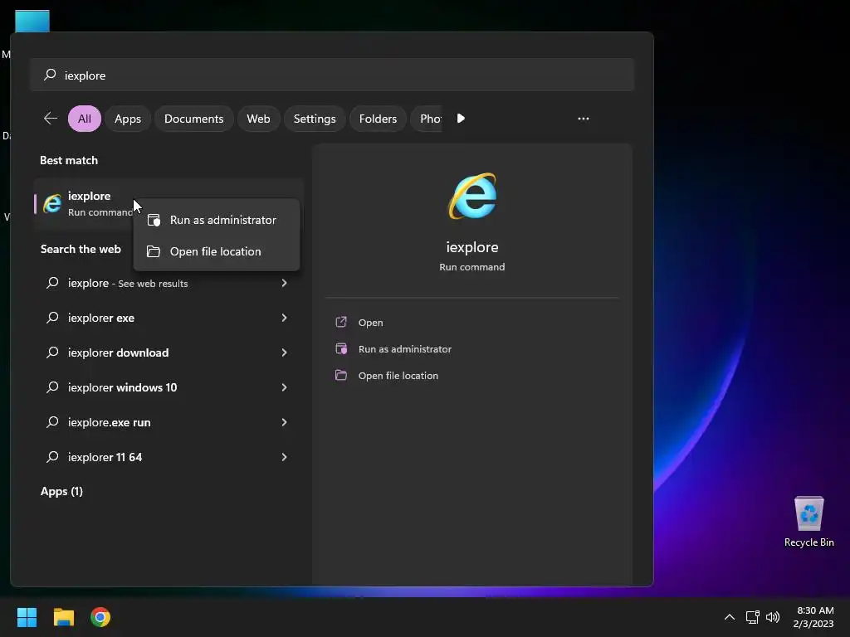Switch to the Documents filter tab
850x637 pixels.
[x=194, y=118]
